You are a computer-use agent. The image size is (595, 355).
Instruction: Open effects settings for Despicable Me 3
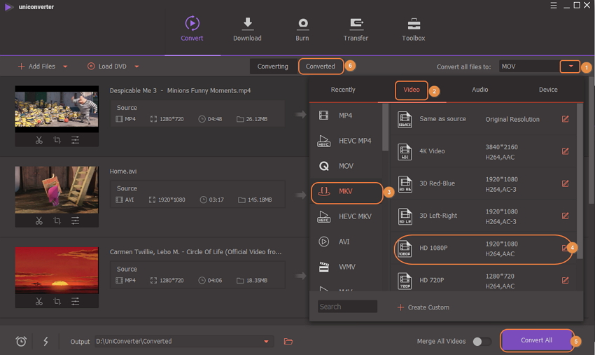(x=75, y=140)
